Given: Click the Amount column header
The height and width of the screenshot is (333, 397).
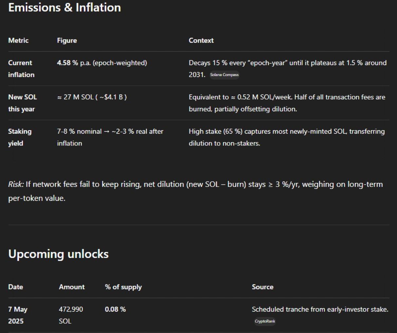Looking at the screenshot, I should (72, 287).
